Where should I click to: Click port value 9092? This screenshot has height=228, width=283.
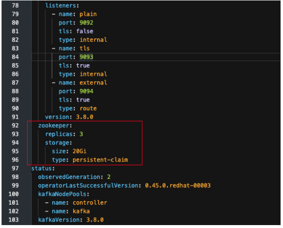tap(86, 23)
